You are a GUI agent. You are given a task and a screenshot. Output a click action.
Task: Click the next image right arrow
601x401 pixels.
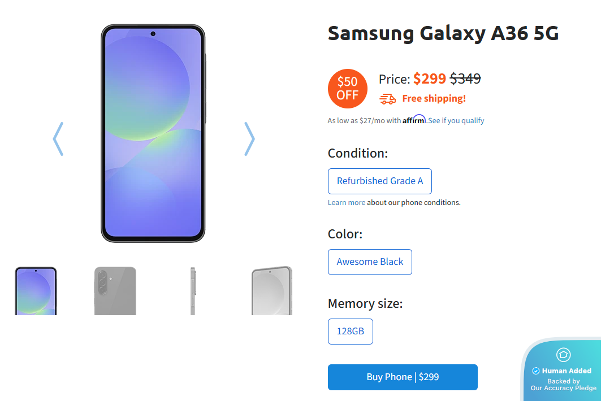(x=249, y=139)
